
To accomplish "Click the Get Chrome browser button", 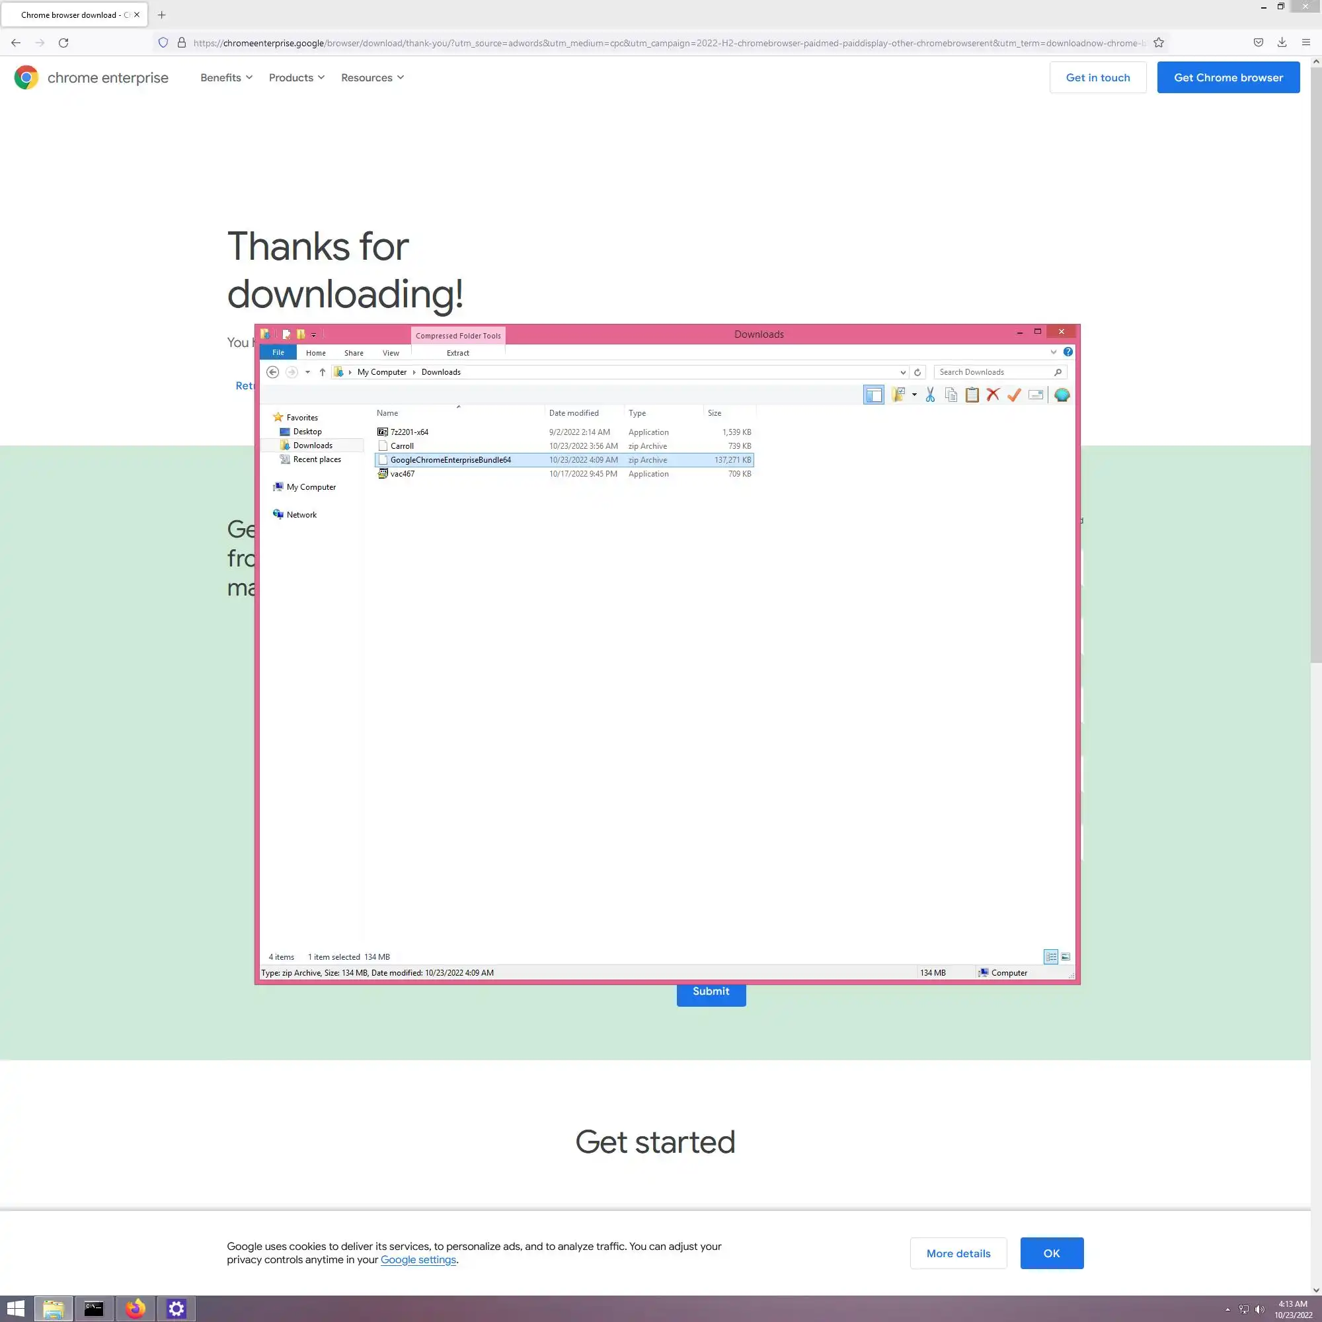I will pyautogui.click(x=1227, y=77).
